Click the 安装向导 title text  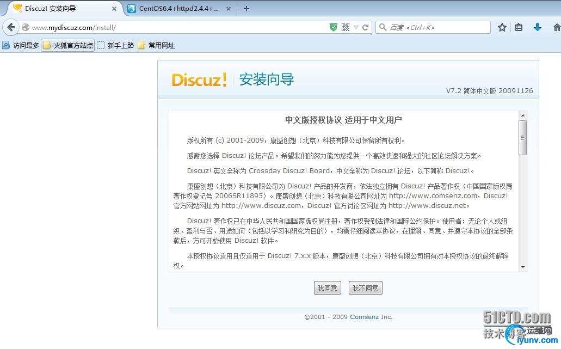(267, 79)
